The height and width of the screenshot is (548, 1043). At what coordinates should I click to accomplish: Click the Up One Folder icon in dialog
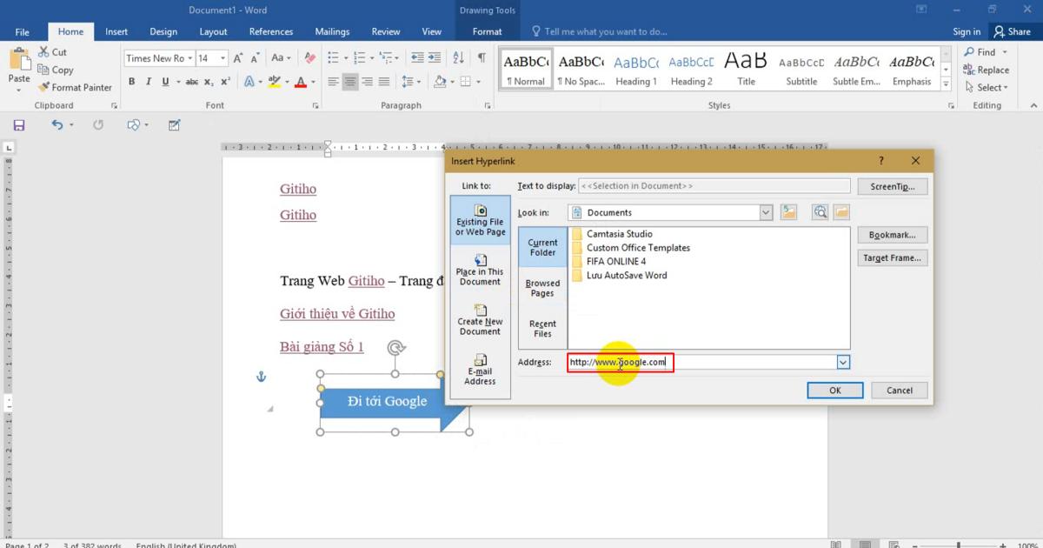tap(789, 211)
